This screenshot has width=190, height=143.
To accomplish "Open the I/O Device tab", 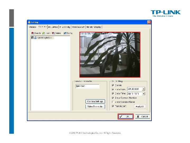I will 53,27.
